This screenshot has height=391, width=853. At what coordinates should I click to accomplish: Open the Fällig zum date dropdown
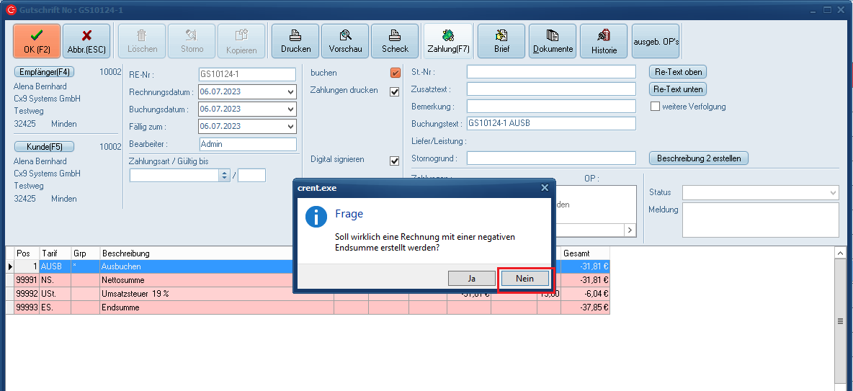click(290, 127)
